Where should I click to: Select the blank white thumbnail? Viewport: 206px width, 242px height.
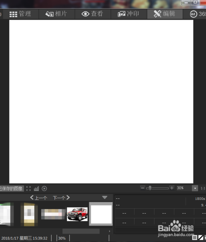(101, 214)
